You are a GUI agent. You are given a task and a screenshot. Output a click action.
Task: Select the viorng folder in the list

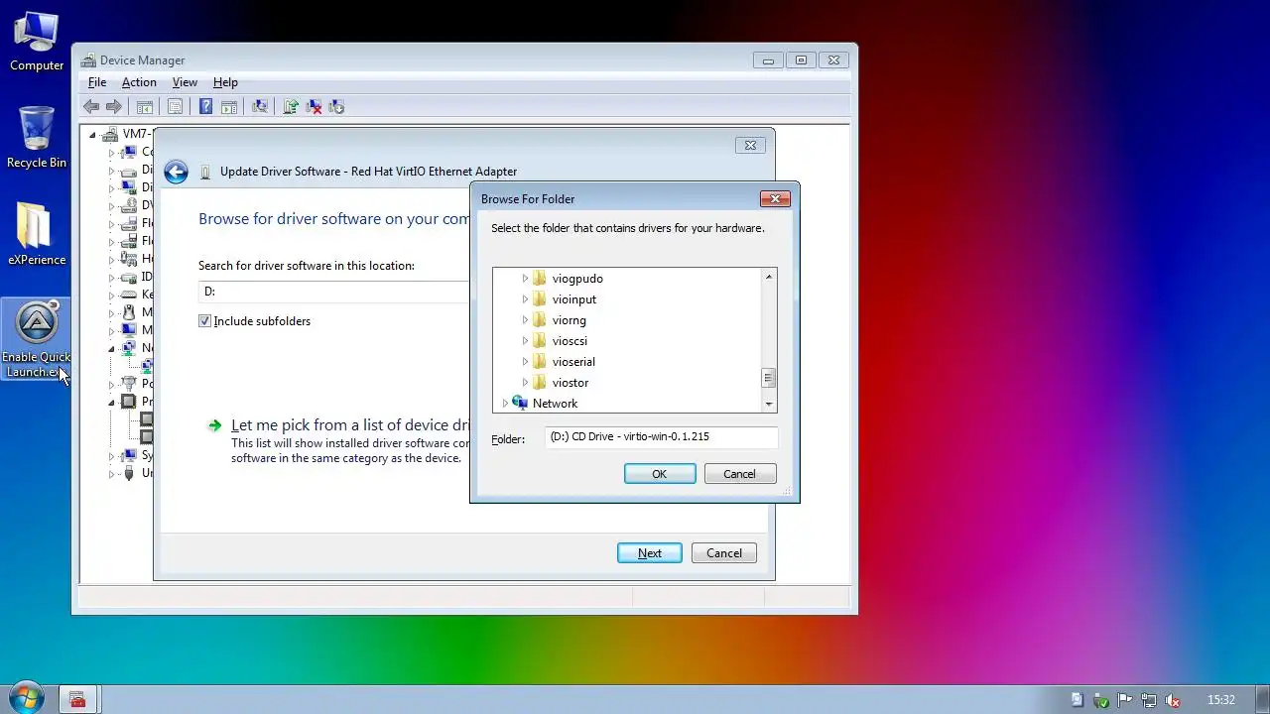pos(570,320)
